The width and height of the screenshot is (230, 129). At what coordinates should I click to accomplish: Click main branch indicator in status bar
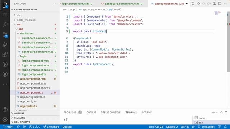[x=8, y=127]
